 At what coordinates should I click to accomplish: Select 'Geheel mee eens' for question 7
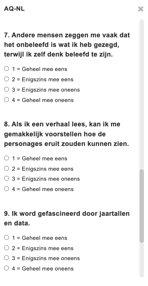(7, 69)
